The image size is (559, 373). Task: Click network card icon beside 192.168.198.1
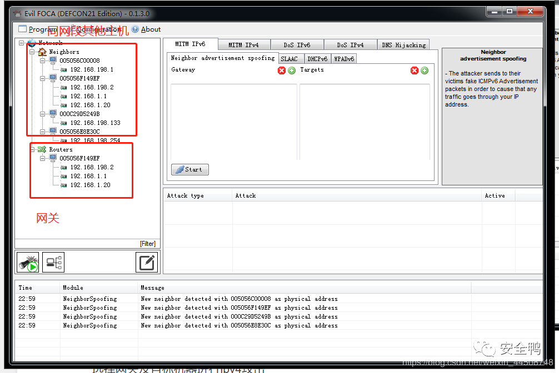[x=64, y=70]
